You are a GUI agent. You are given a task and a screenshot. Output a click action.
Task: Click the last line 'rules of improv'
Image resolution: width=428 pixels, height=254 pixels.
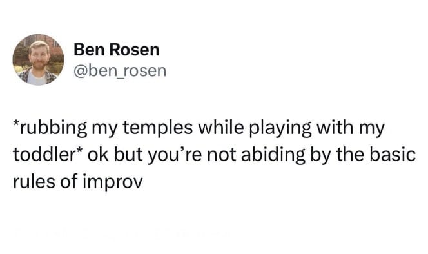(x=78, y=182)
